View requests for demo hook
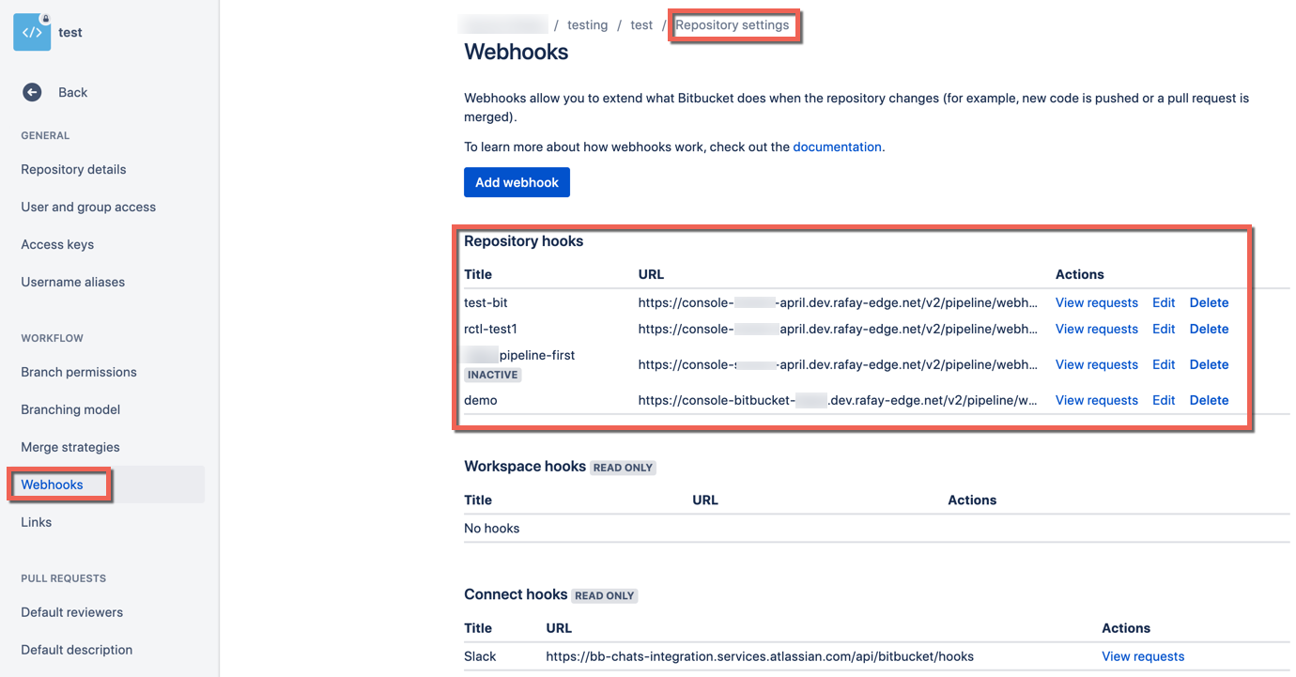Image resolution: width=1296 pixels, height=677 pixels. coord(1096,400)
